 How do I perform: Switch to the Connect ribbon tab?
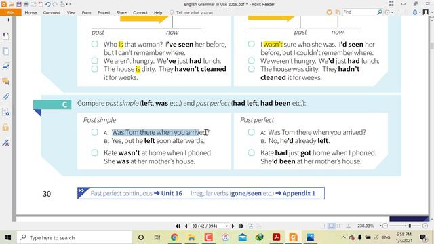[x=140, y=12]
